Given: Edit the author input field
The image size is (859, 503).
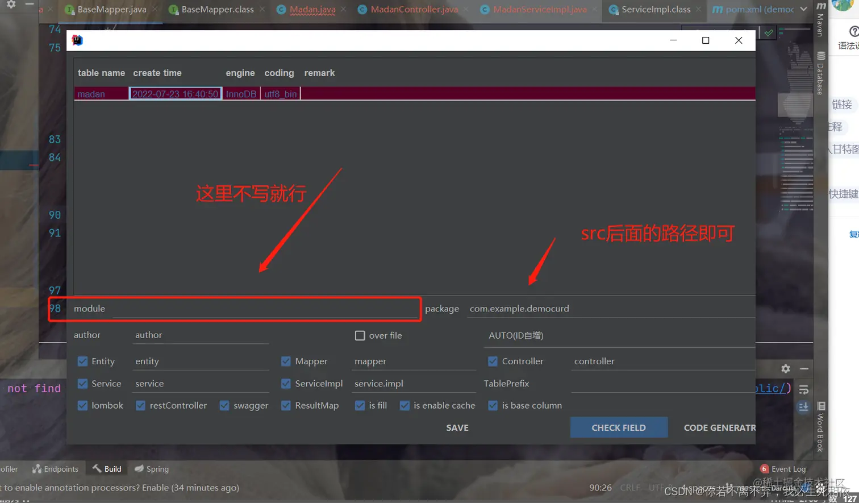Looking at the screenshot, I should (x=201, y=335).
